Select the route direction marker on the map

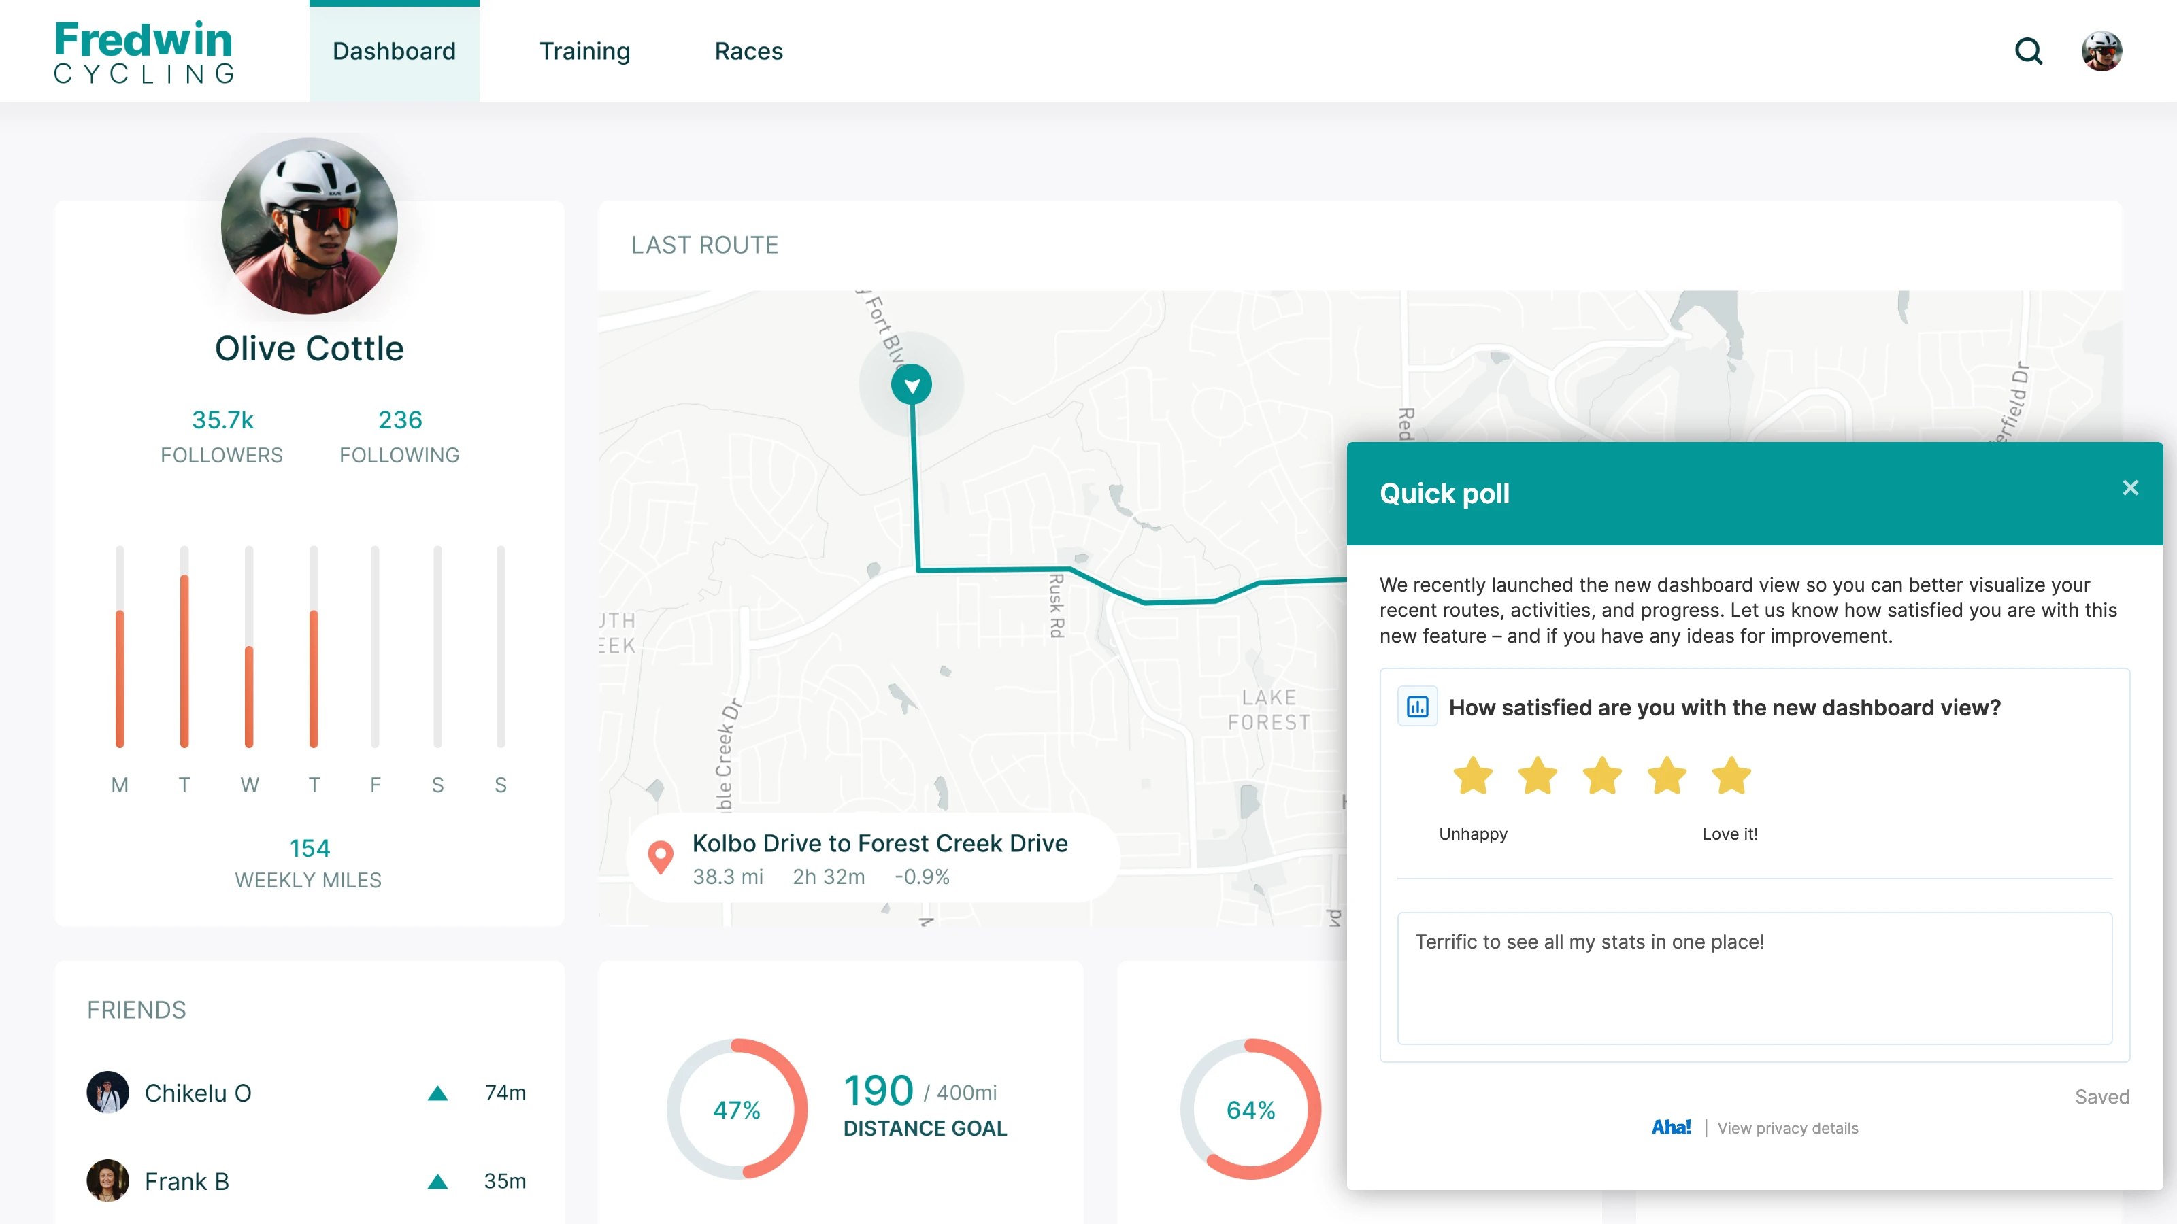coord(912,384)
